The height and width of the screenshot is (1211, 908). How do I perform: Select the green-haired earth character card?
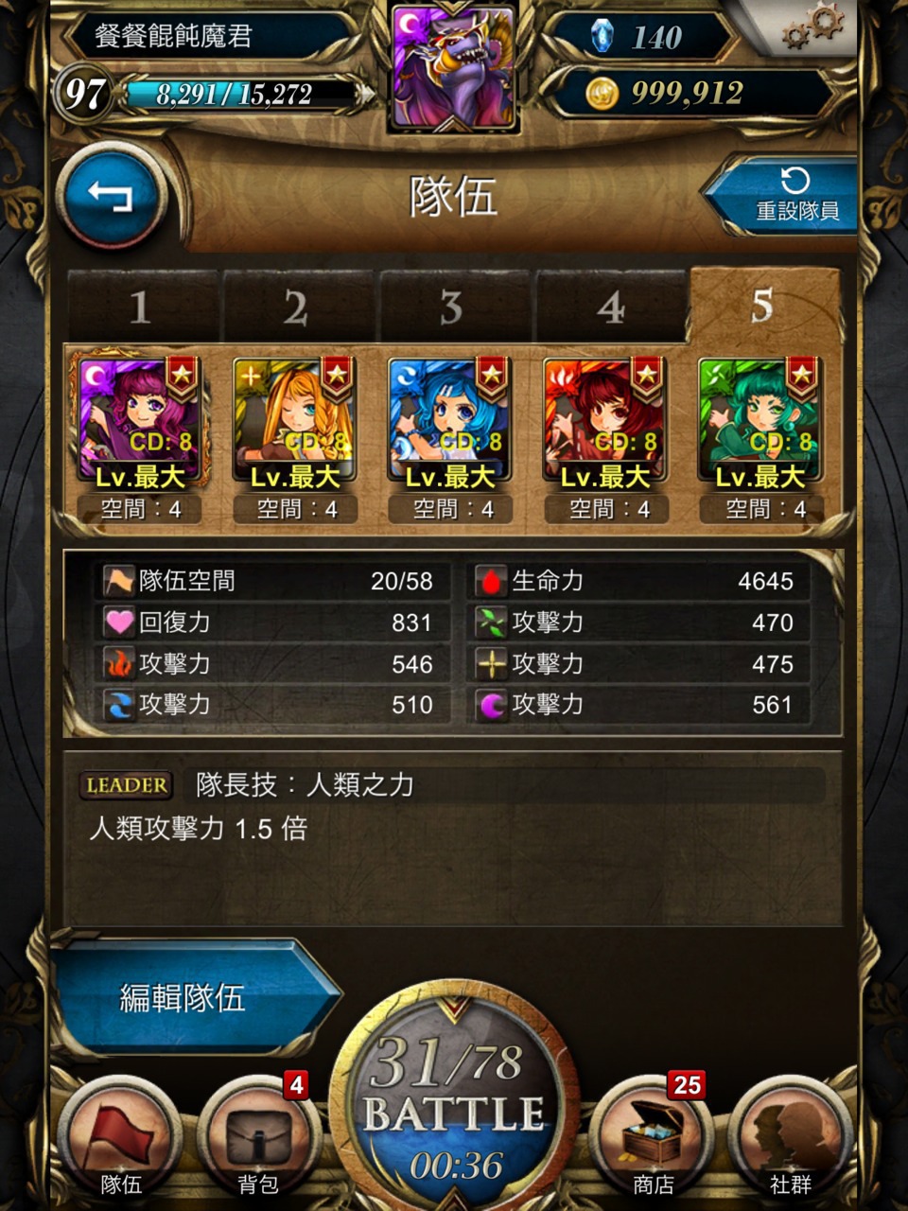click(x=760, y=420)
